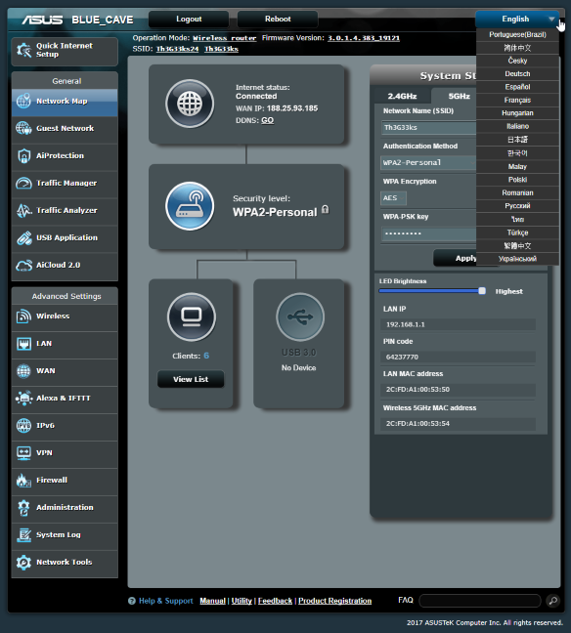Click the Help & Support question icon

132,601
